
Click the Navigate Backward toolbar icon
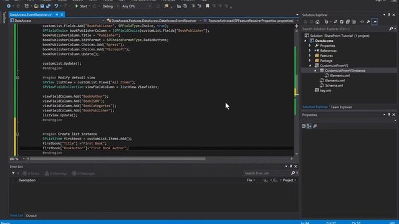click(8, 6)
